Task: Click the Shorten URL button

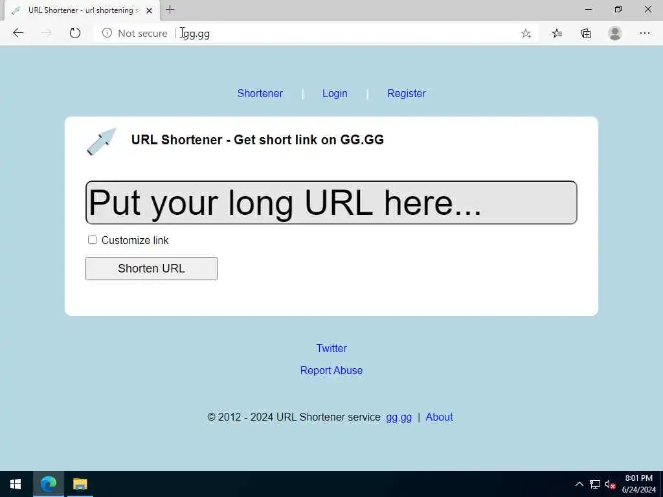Action: (x=152, y=269)
